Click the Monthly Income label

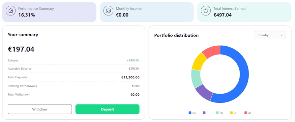129,9
